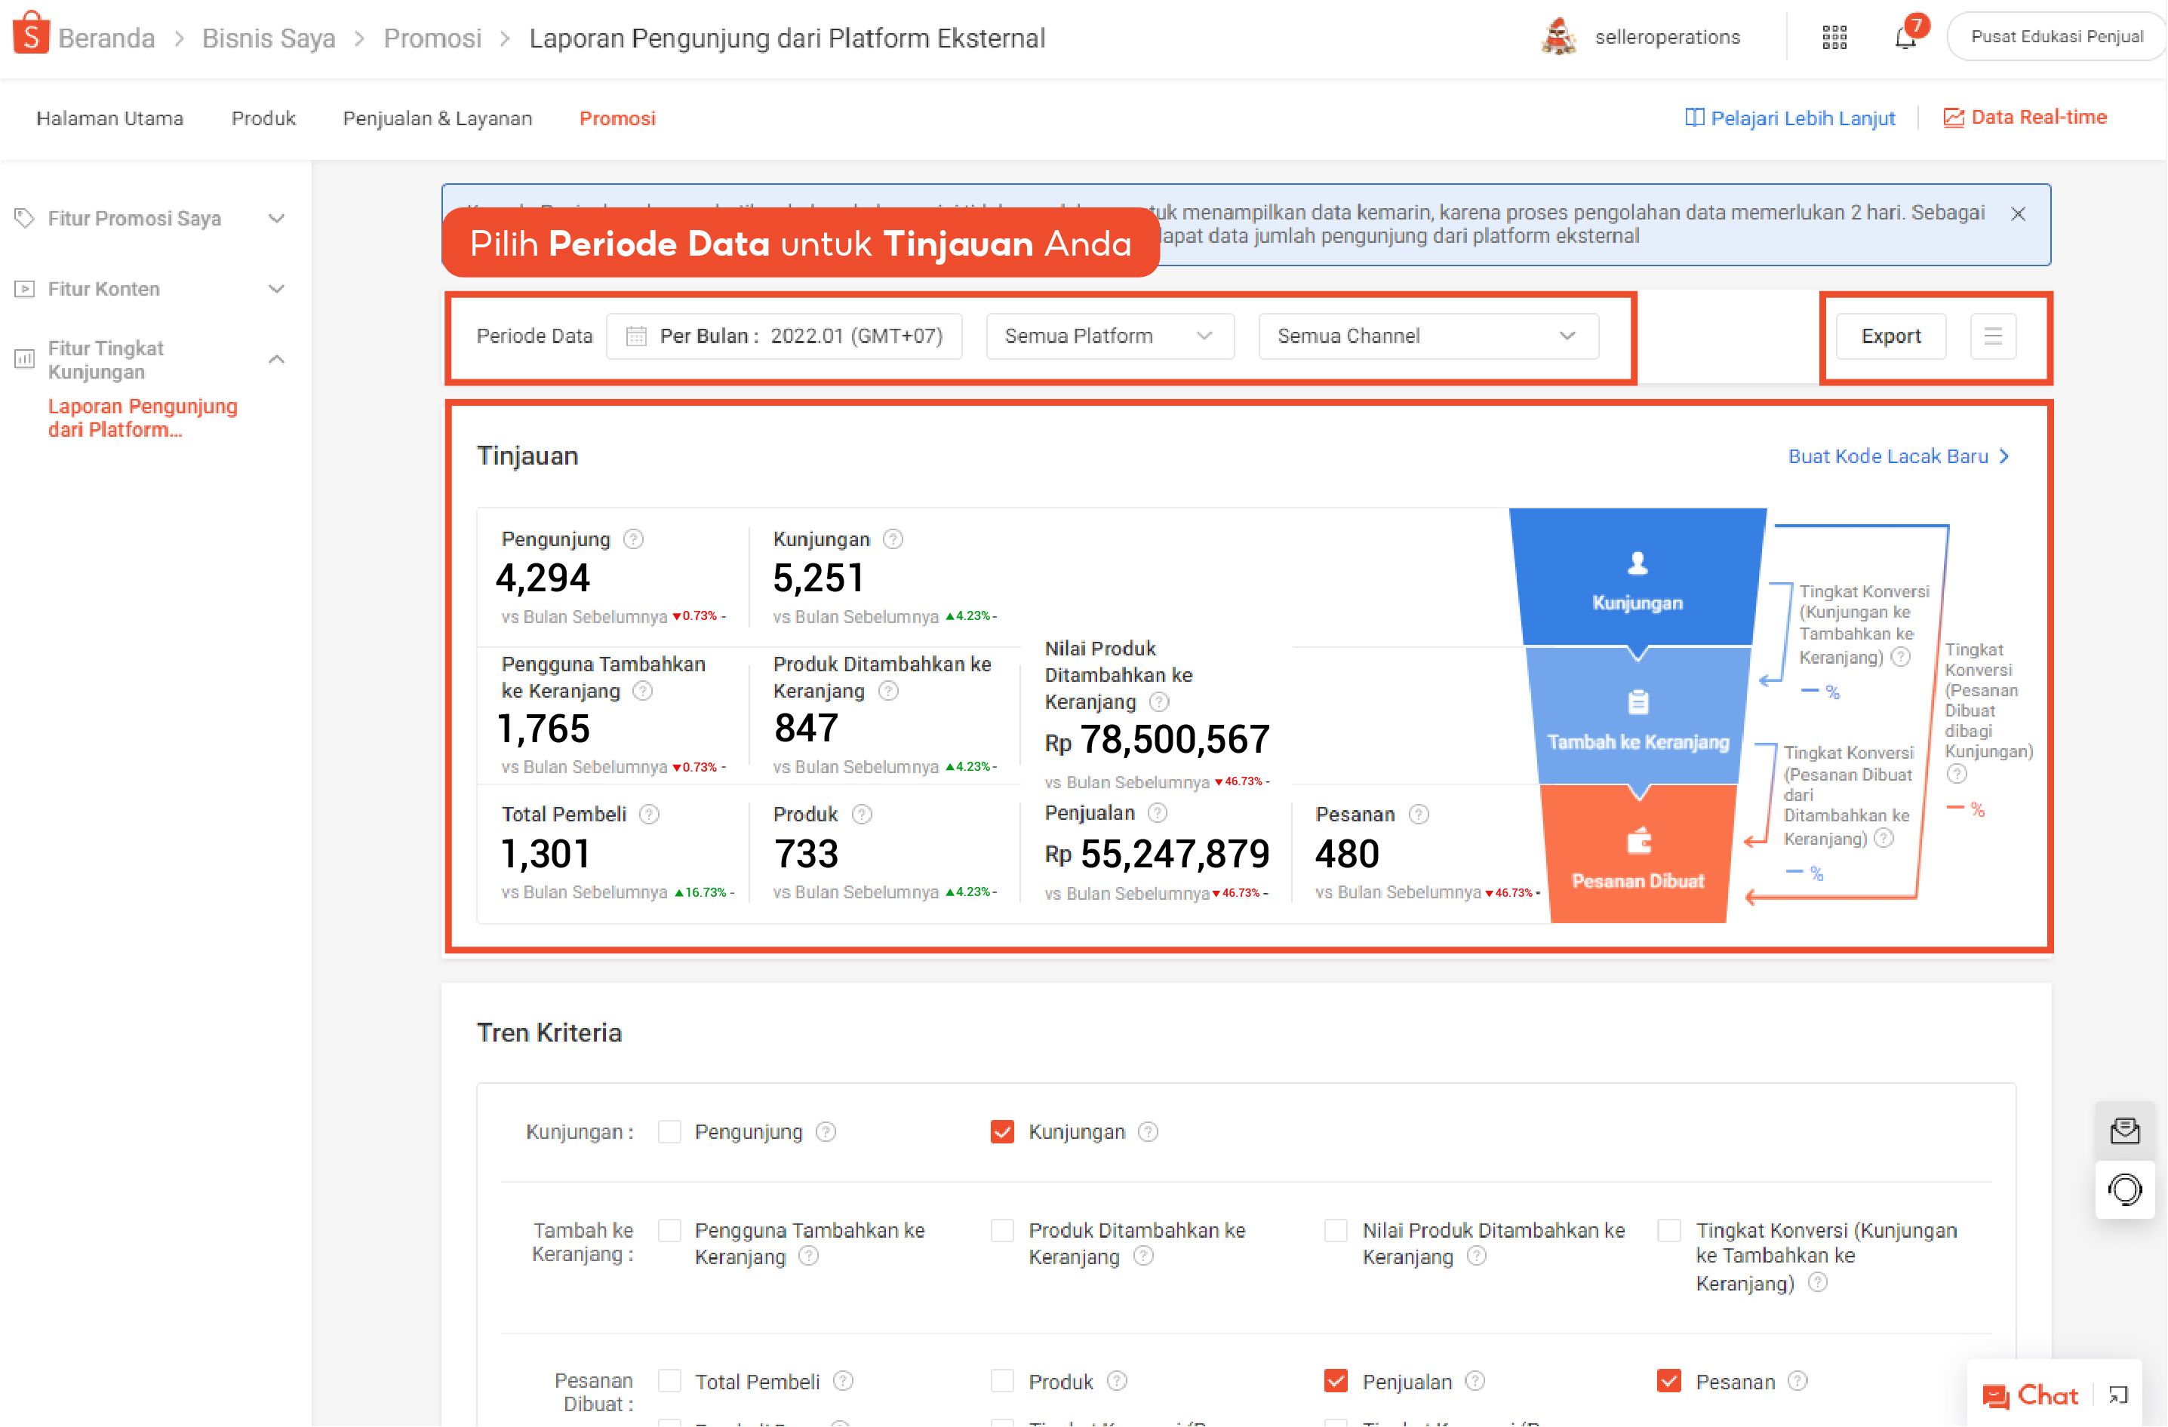2168x1427 pixels.
Task: Open the customer support headset icon
Action: 2124,1189
